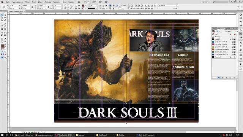Click the Windows Start button
This screenshot has height=137, width=243.
pyautogui.click(x=2, y=135)
